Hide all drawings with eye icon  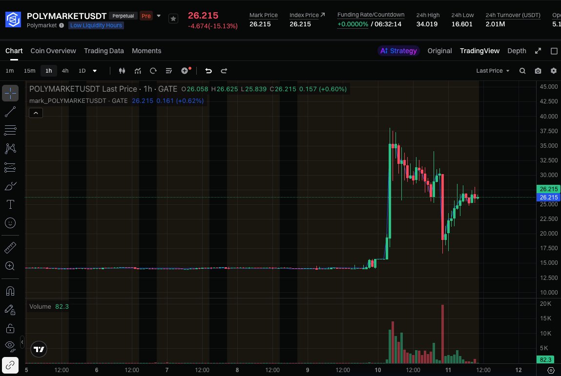pos(10,346)
